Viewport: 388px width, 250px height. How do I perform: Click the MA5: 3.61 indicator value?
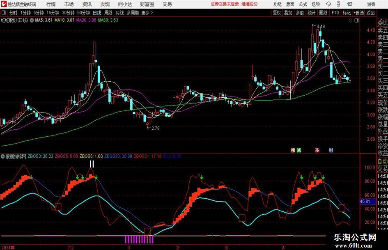coord(44,20)
